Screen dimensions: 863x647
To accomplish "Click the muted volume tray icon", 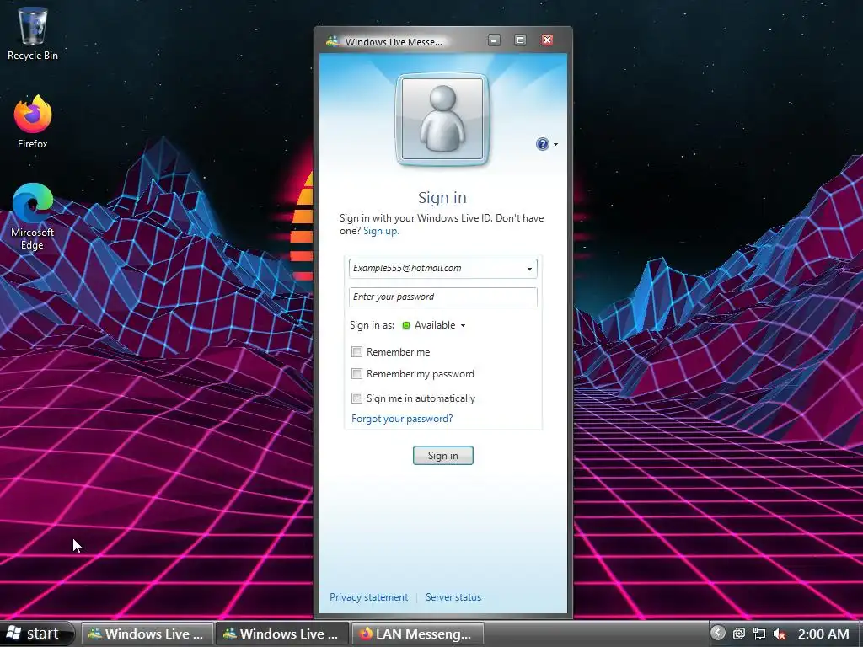I will click(780, 634).
